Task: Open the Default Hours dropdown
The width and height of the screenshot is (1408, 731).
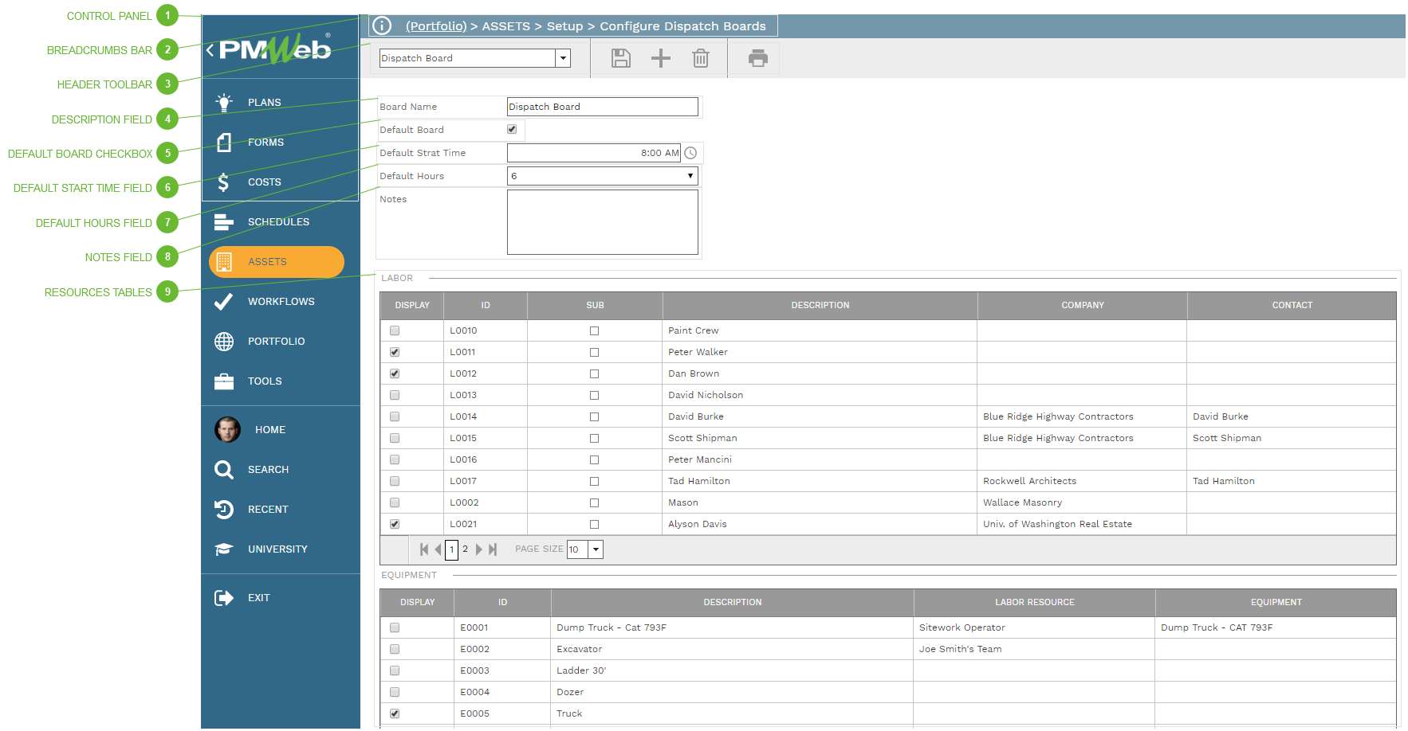Action: tap(690, 175)
